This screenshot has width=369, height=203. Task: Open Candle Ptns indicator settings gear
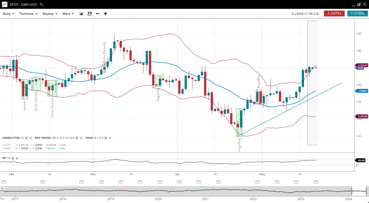(26, 138)
